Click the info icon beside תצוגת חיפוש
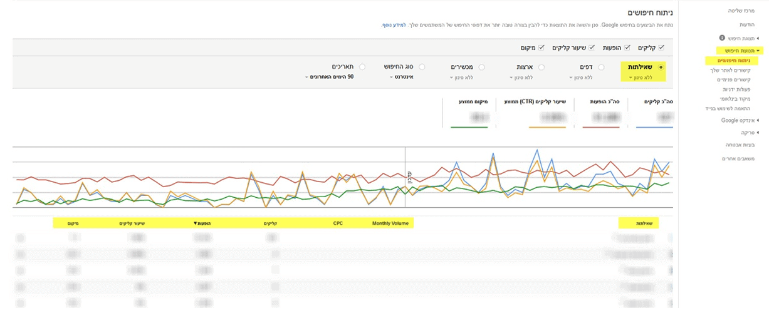Image resolution: width=769 pixels, height=323 pixels. pyautogui.click(x=721, y=38)
